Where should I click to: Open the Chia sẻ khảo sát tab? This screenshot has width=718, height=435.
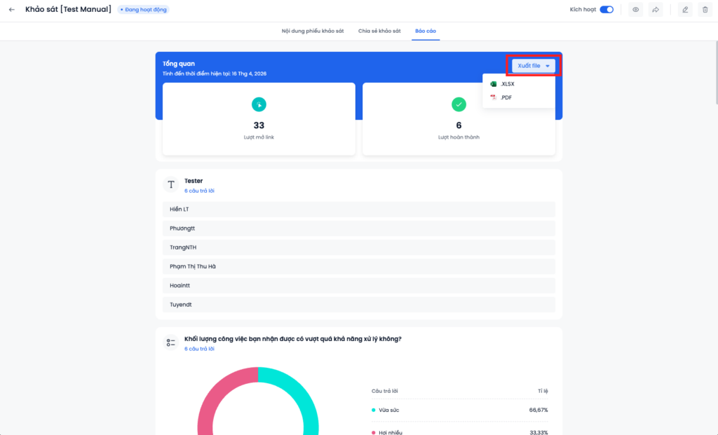coord(379,32)
